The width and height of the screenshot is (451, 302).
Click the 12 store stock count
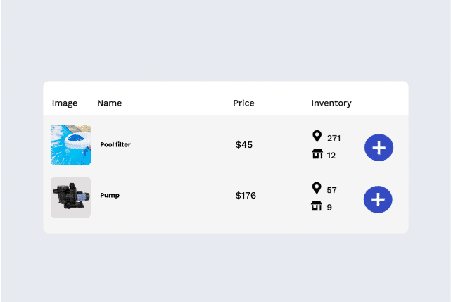tap(331, 156)
